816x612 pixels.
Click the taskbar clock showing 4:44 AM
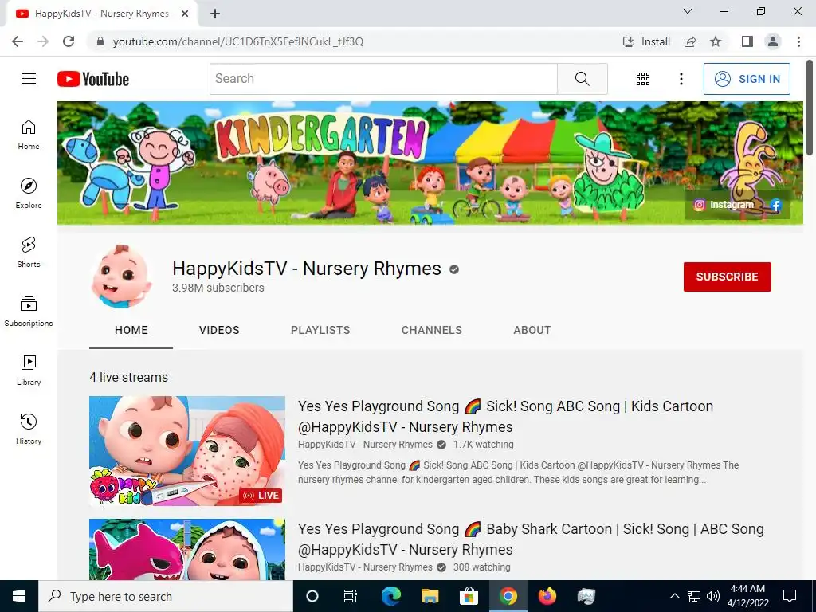point(747,596)
